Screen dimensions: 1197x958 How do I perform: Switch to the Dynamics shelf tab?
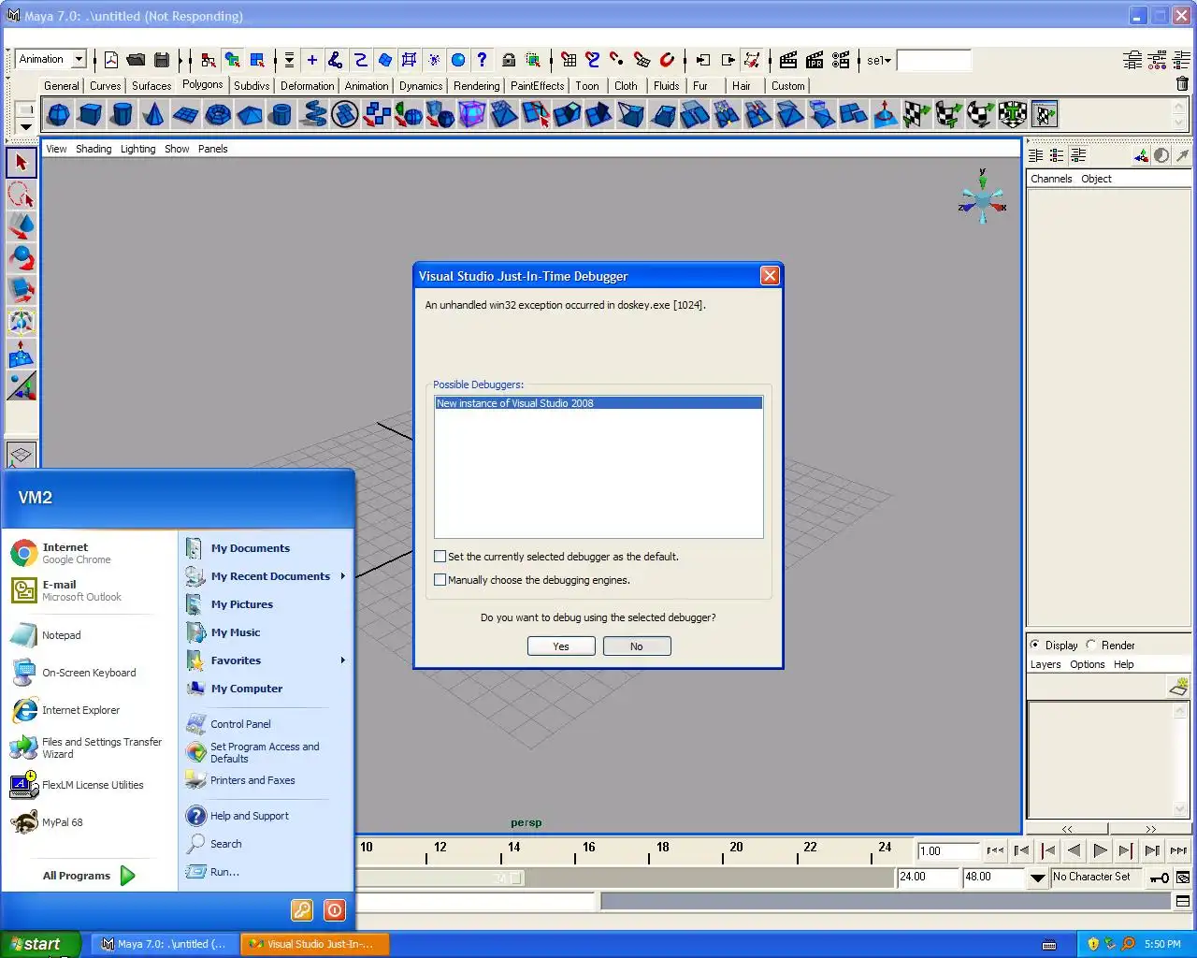(421, 85)
